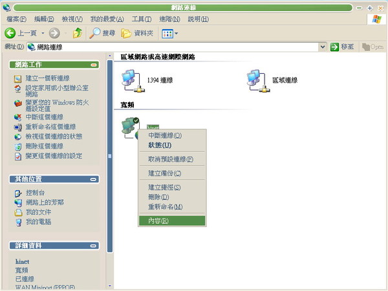The height and width of the screenshot is (291, 388).
Task: Click the 網路上的芳鄰 icon
Action: click(x=18, y=203)
